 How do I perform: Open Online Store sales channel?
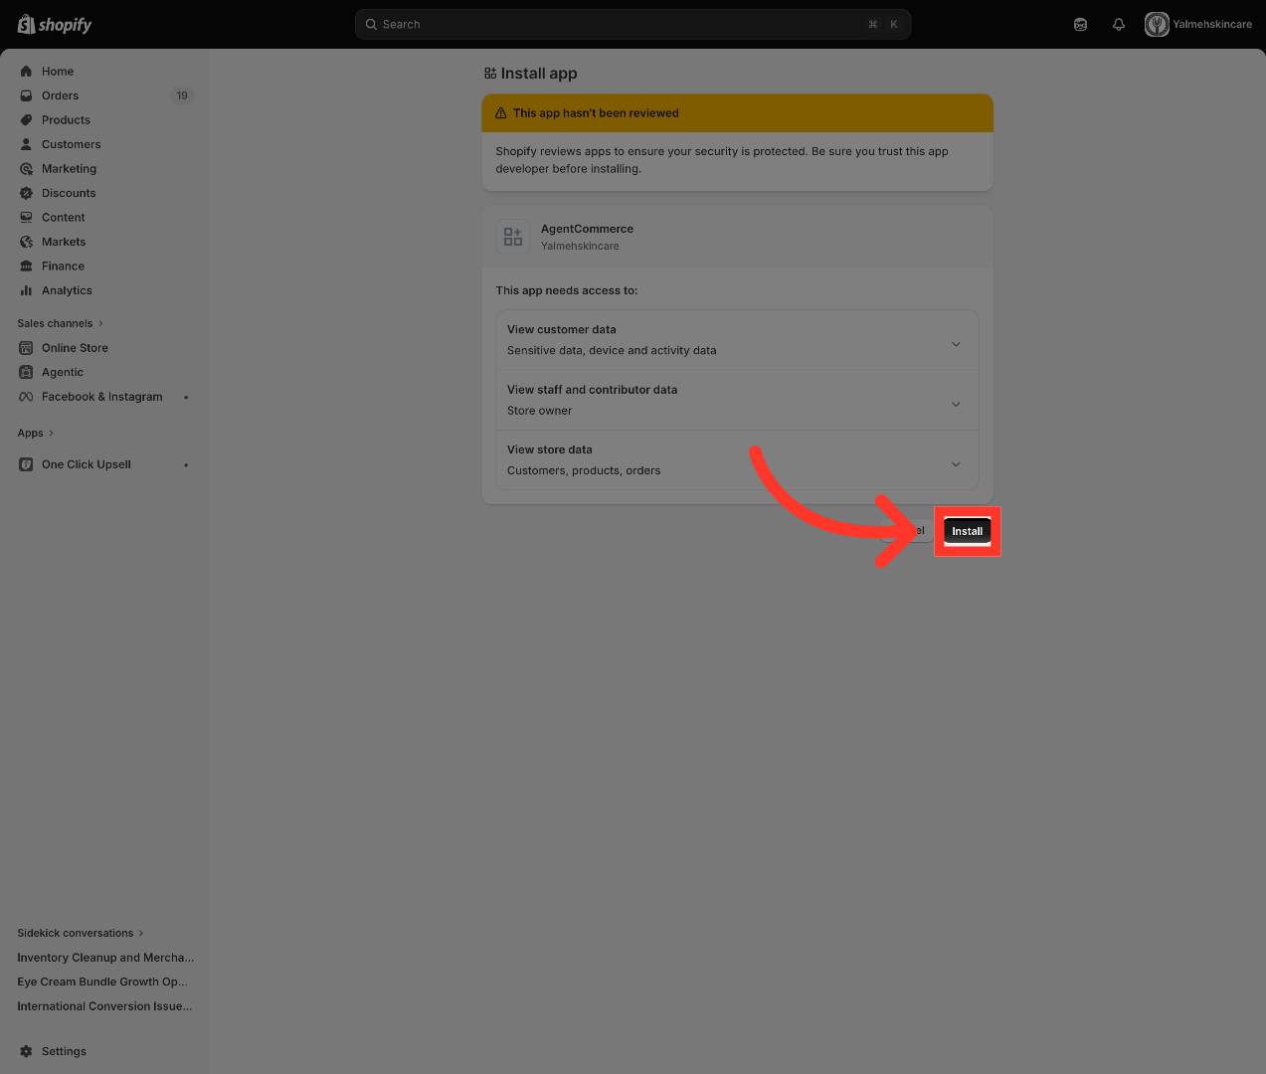point(75,348)
